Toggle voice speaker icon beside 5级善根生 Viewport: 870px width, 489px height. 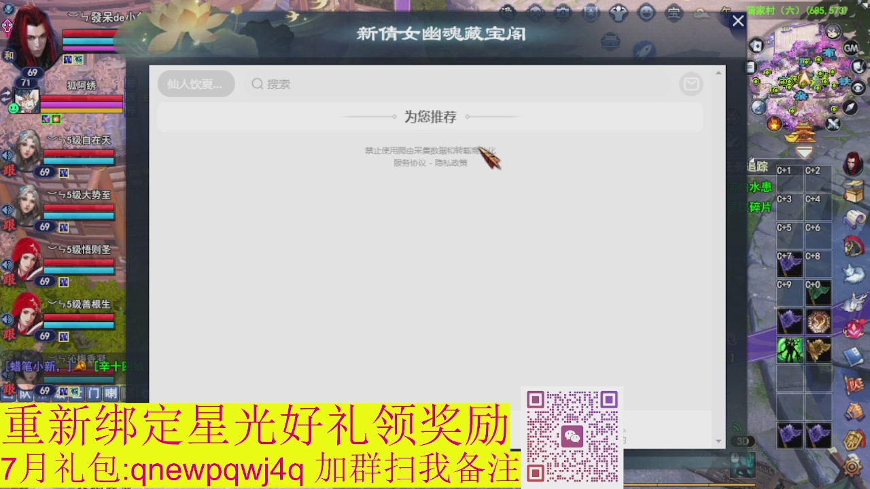coord(7,319)
